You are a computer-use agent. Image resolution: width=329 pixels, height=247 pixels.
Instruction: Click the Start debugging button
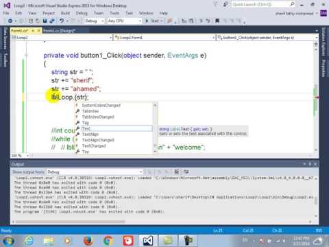click(x=152, y=21)
